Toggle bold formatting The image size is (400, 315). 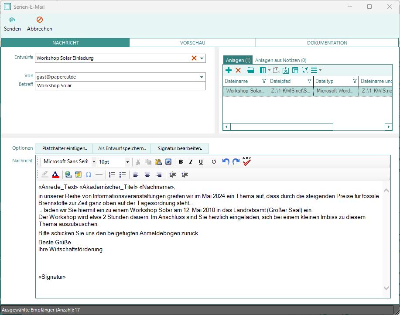(x=181, y=162)
